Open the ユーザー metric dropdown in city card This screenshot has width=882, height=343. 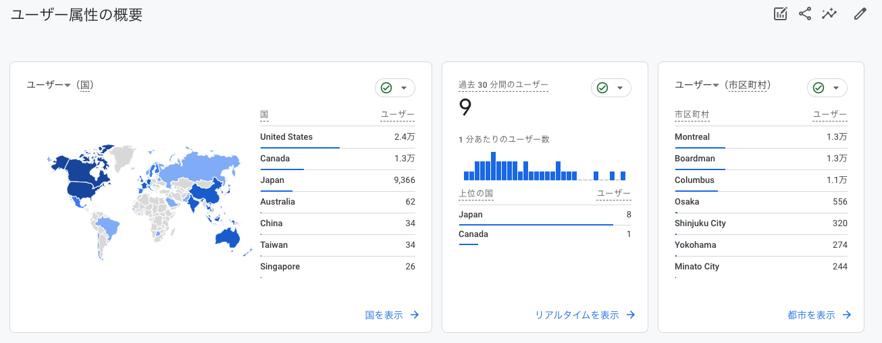(697, 85)
